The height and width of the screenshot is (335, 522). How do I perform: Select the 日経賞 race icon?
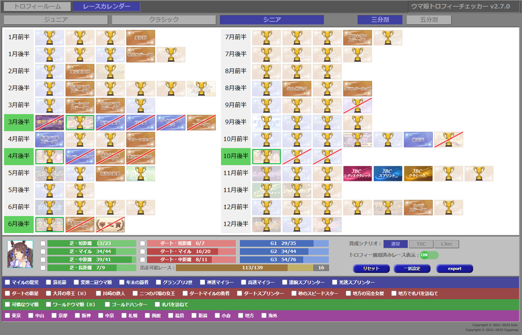[x=141, y=123]
